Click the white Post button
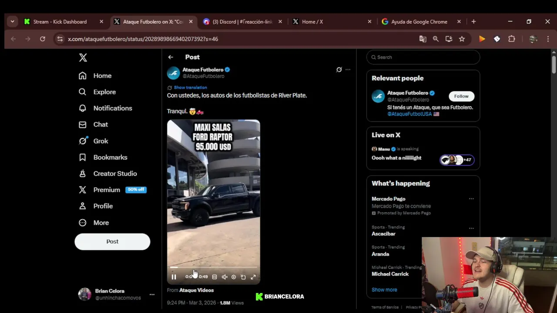Image resolution: width=557 pixels, height=313 pixels. (112, 242)
